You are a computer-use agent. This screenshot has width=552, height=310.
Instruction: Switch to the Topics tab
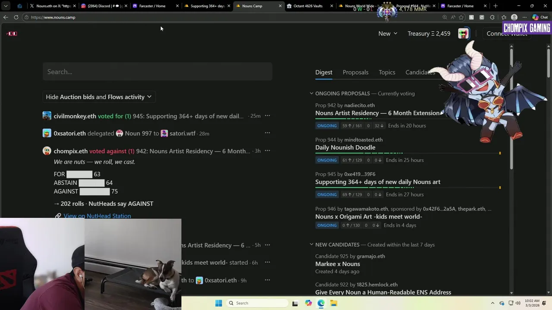[387, 72]
